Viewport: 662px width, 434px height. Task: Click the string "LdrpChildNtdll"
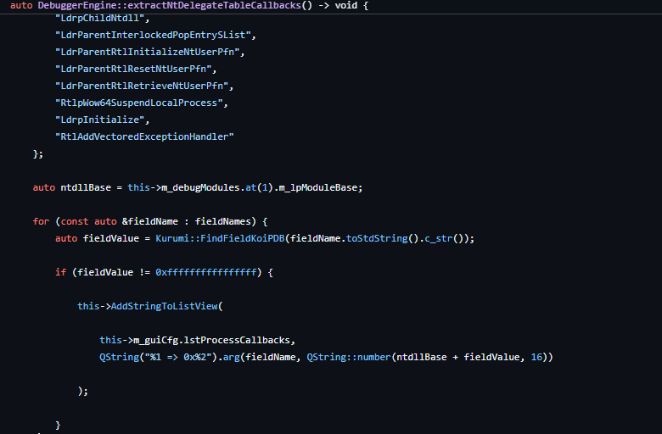pos(100,18)
